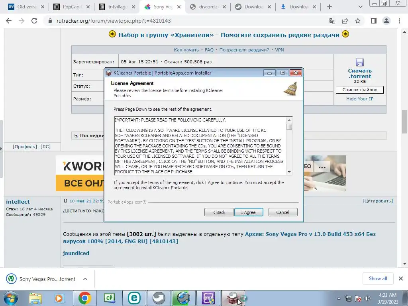Open the [ЛС] private message link
This screenshot has width=408, height=306.
coord(45,147)
